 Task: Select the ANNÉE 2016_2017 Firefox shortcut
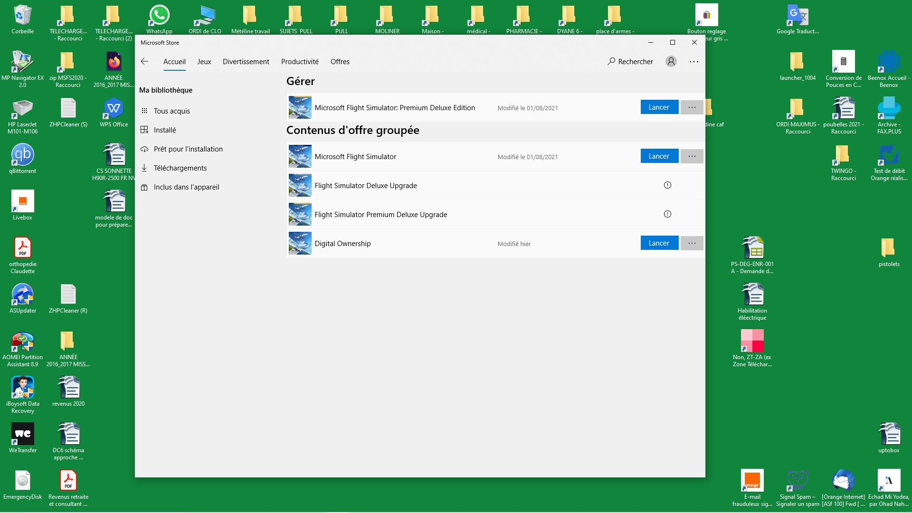(x=114, y=69)
